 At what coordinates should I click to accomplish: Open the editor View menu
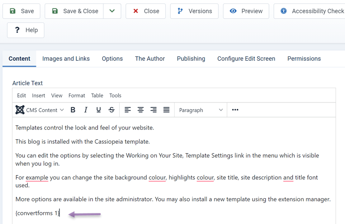(x=57, y=95)
